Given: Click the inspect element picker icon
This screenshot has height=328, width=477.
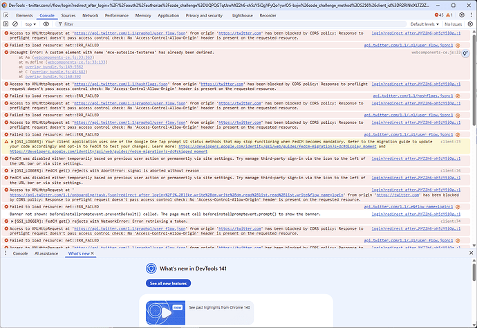Looking at the screenshot, I should (x=5, y=15).
